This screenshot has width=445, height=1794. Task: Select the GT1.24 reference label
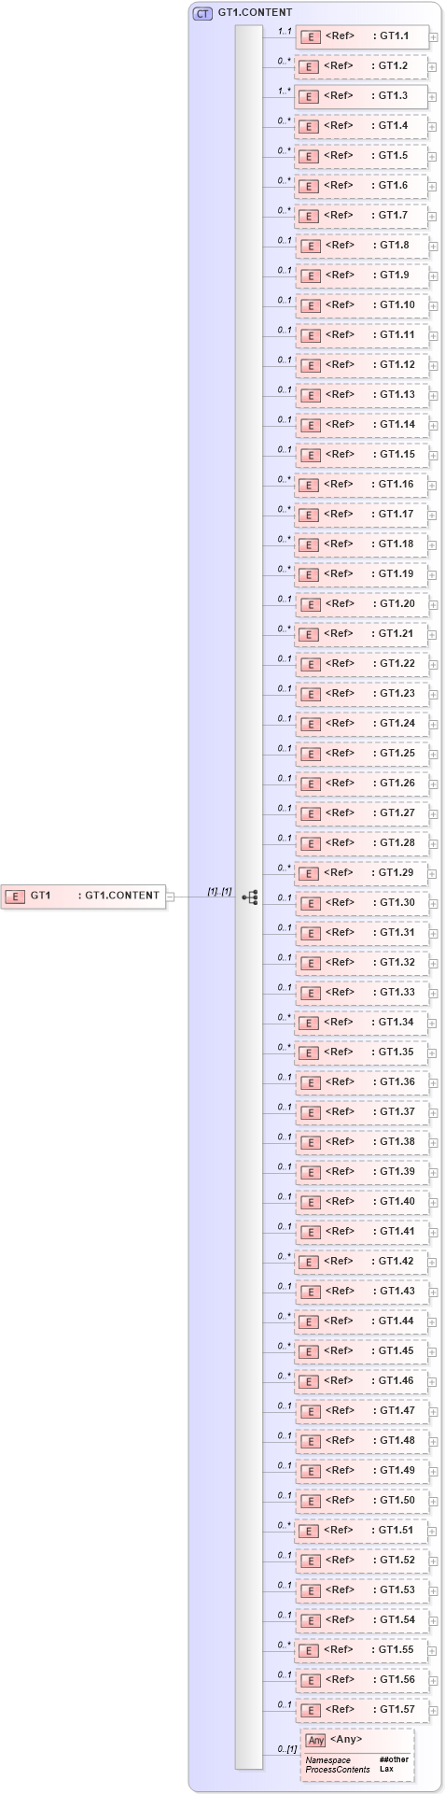coord(394,723)
